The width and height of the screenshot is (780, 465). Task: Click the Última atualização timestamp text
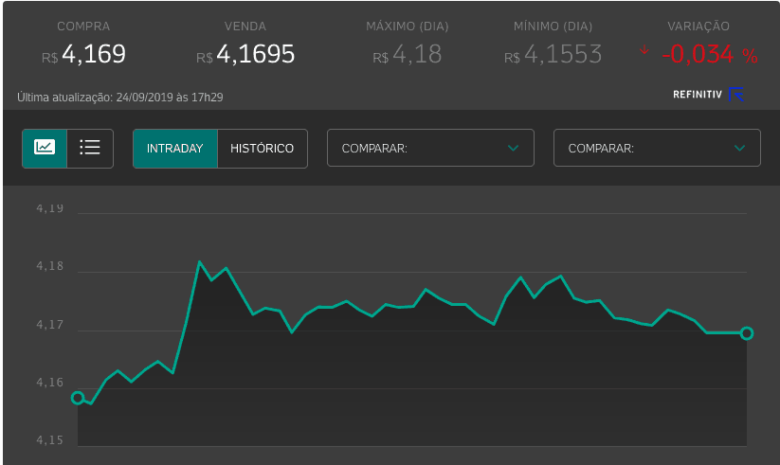(x=120, y=97)
